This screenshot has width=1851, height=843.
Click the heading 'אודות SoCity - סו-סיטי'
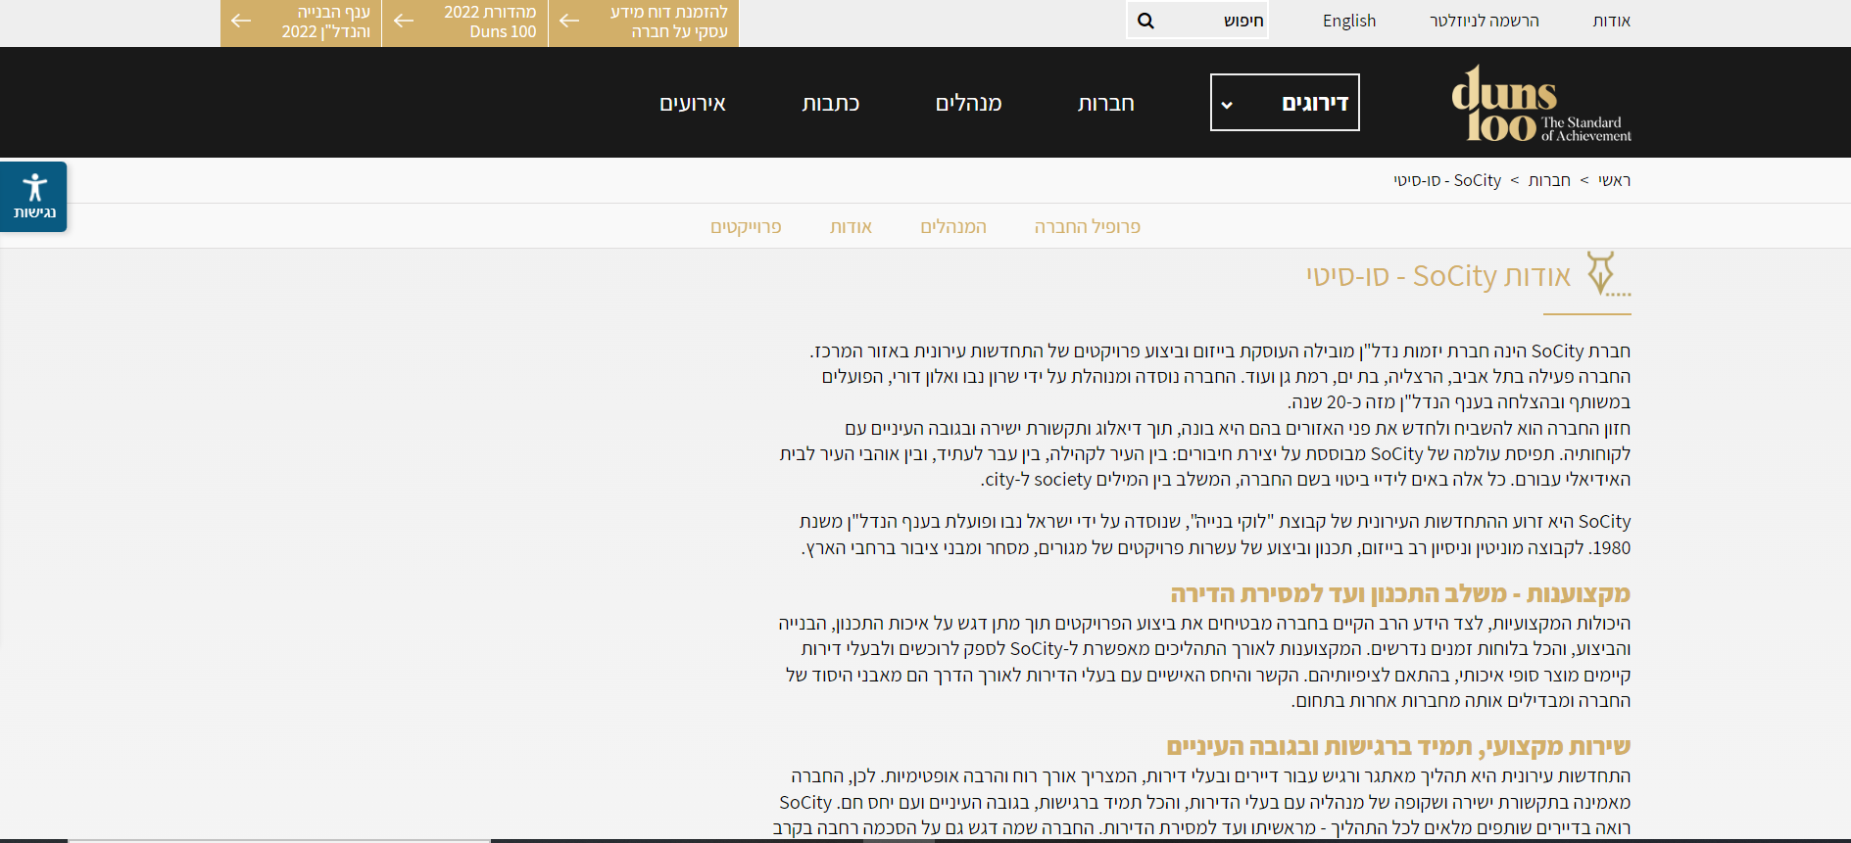1438,276
